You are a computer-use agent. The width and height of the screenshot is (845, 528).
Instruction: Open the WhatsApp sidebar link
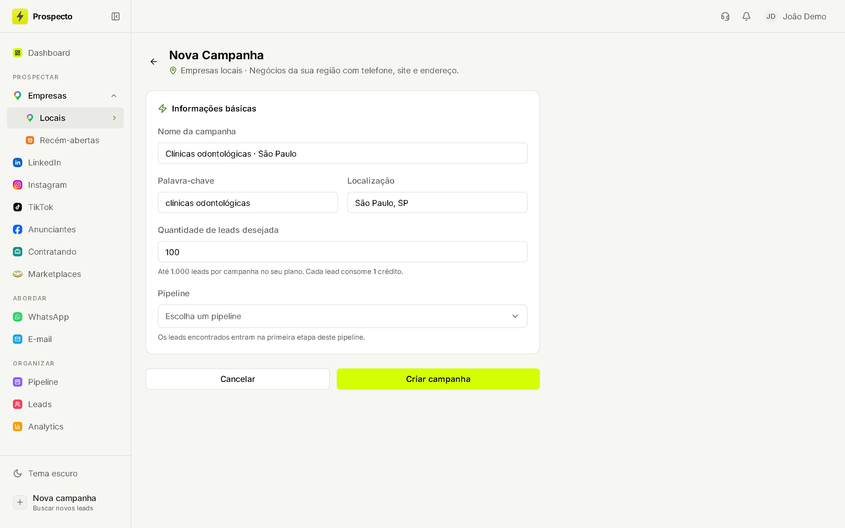[66, 317]
